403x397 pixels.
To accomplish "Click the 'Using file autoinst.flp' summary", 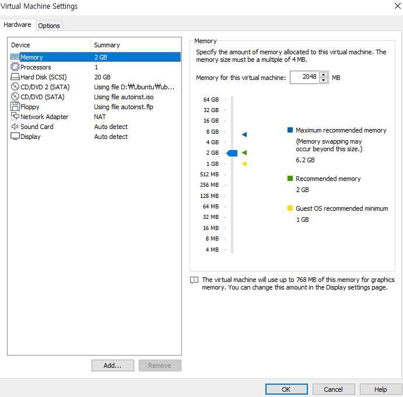I will coord(124,107).
